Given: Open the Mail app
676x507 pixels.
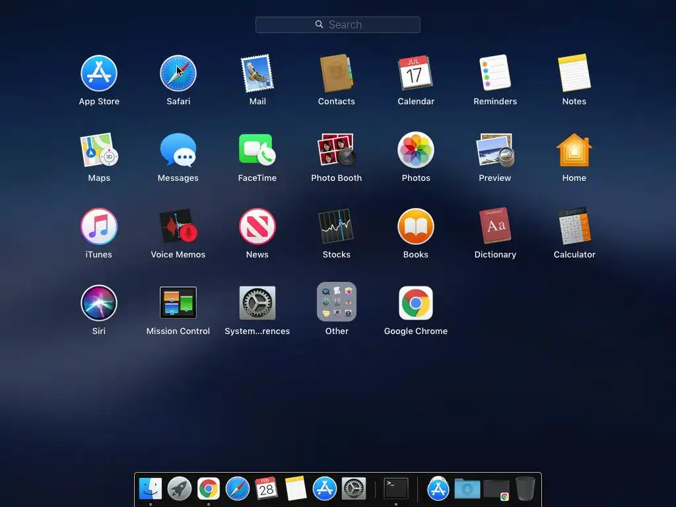Looking at the screenshot, I should tap(257, 73).
